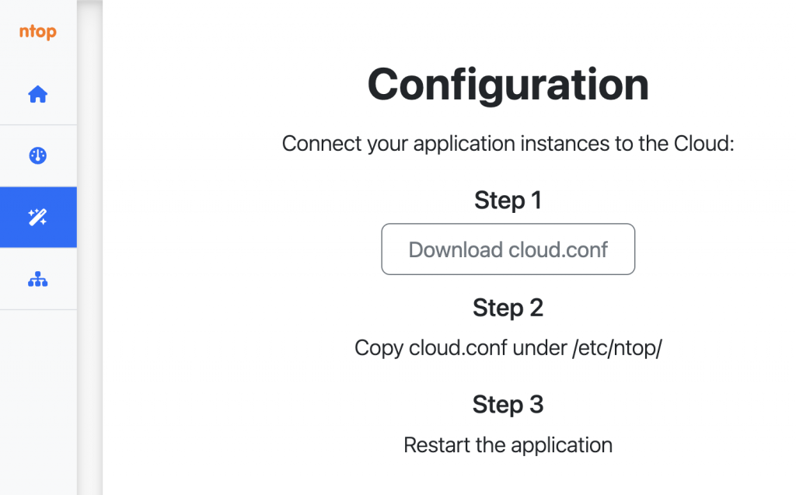796x495 pixels.
Task: Select the Step 2 heading
Action: [508, 308]
